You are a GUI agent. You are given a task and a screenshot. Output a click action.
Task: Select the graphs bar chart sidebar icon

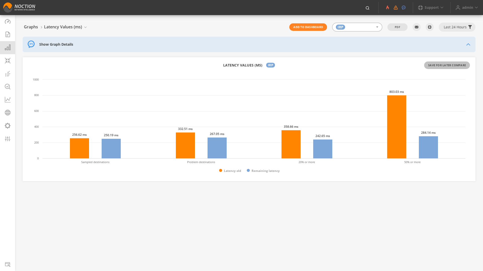click(x=8, y=47)
